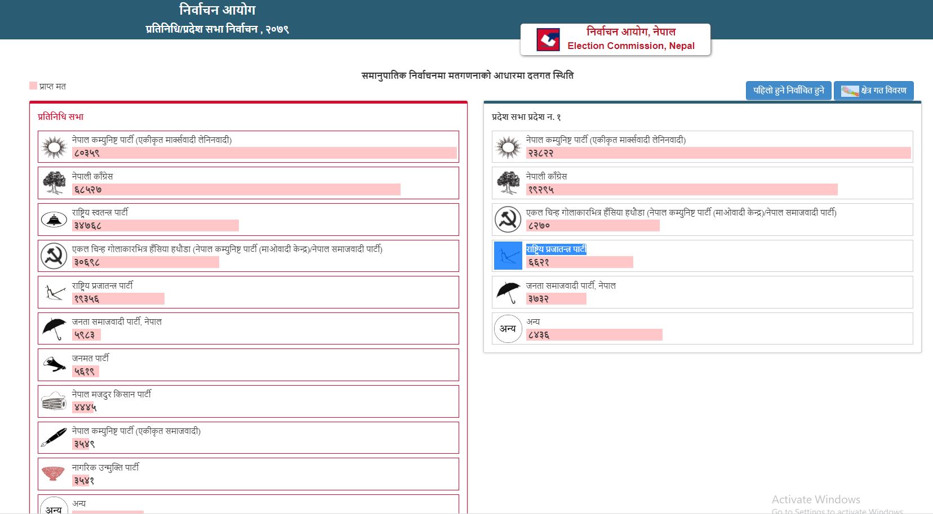This screenshot has width=933, height=514.
Task: Click the loudspeaker symbol of Janamat Party
Action: (x=54, y=365)
